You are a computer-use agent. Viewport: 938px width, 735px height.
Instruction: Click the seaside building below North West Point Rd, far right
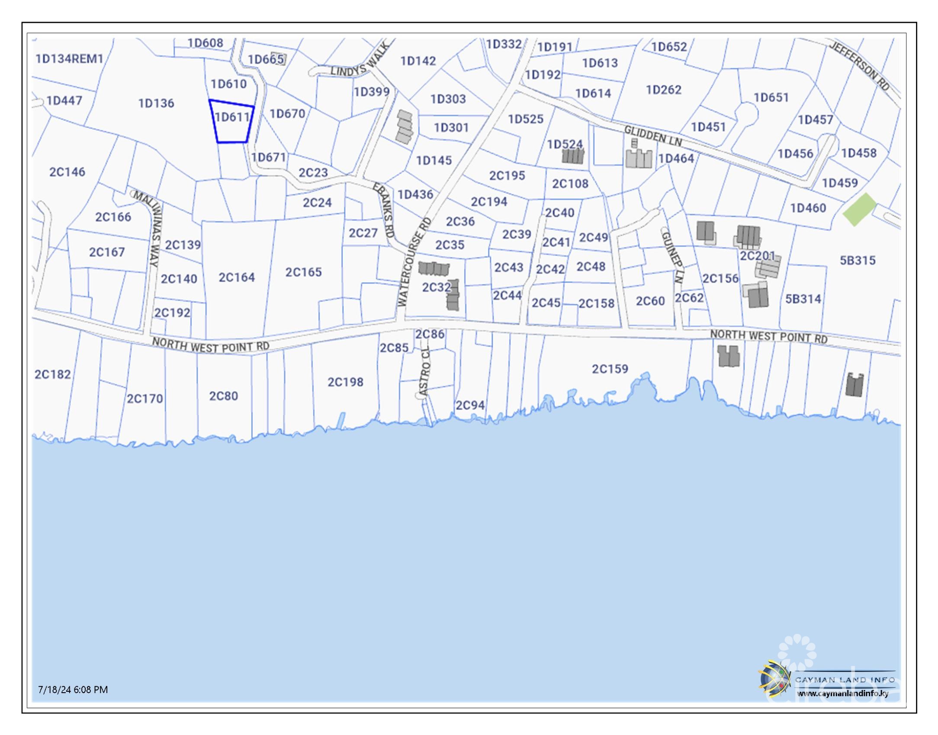point(854,385)
